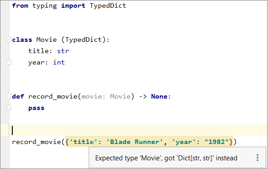
Task: Click the 'str' type annotation
Action: pos(63,51)
